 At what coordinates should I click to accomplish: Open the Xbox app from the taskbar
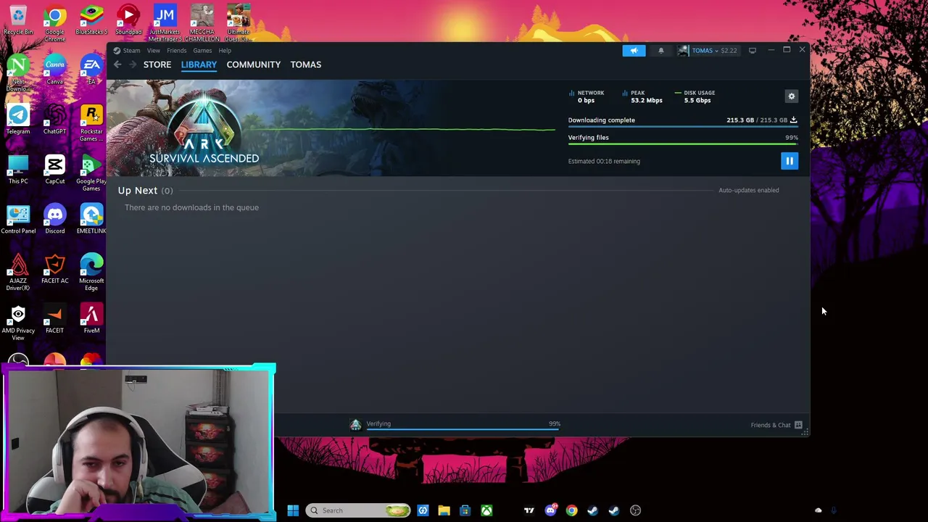[x=486, y=510]
